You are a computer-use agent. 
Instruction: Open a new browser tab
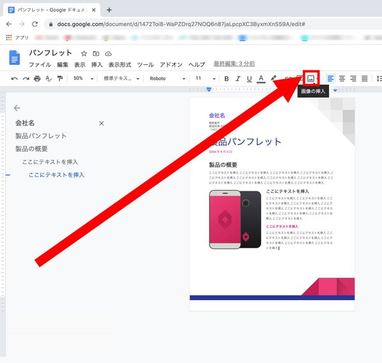tap(109, 10)
